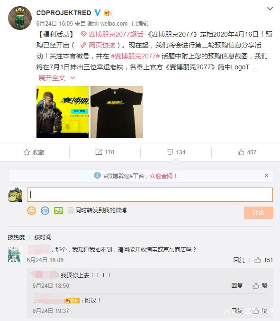The width and height of the screenshot is (280, 321).
Task: Dismiss the 微博辟谣 notice banner
Action: [x=266, y=175]
